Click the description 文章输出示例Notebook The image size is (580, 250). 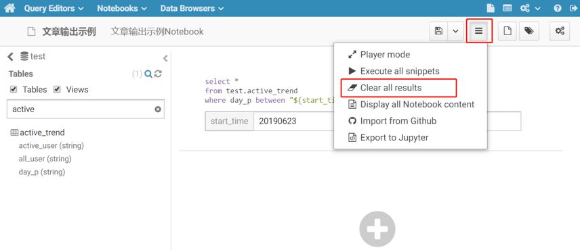pos(157,32)
